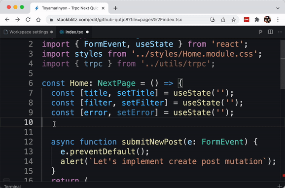Click the StackBlitz lightning tab favicon
The height and width of the screenshot is (188, 285).
point(37,8)
